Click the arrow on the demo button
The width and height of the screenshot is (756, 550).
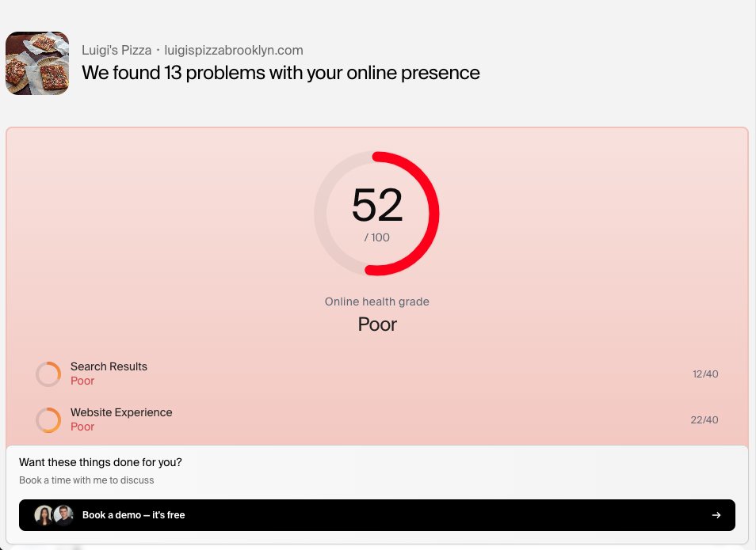(716, 515)
